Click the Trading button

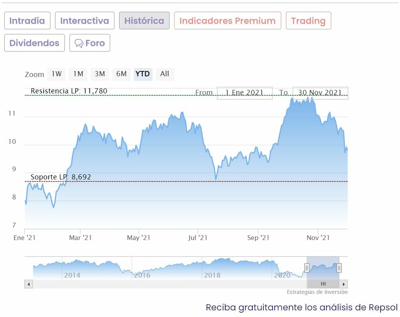(308, 21)
